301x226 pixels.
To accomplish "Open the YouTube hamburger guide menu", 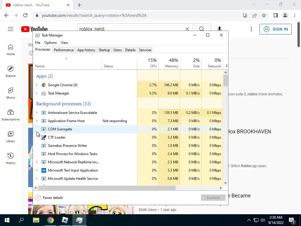I will (x=11, y=29).
